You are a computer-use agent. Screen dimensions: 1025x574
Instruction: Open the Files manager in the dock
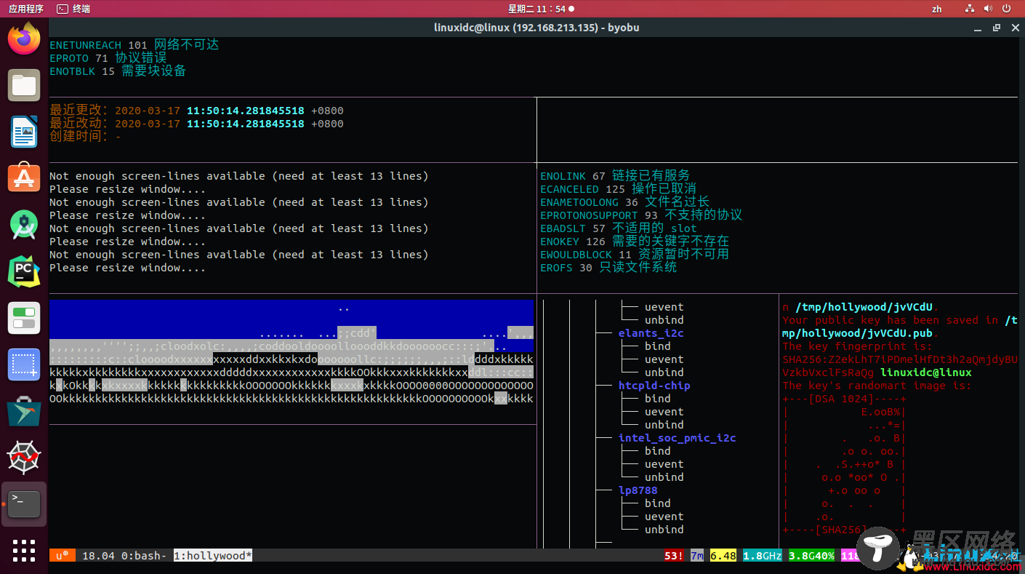pyautogui.click(x=24, y=86)
